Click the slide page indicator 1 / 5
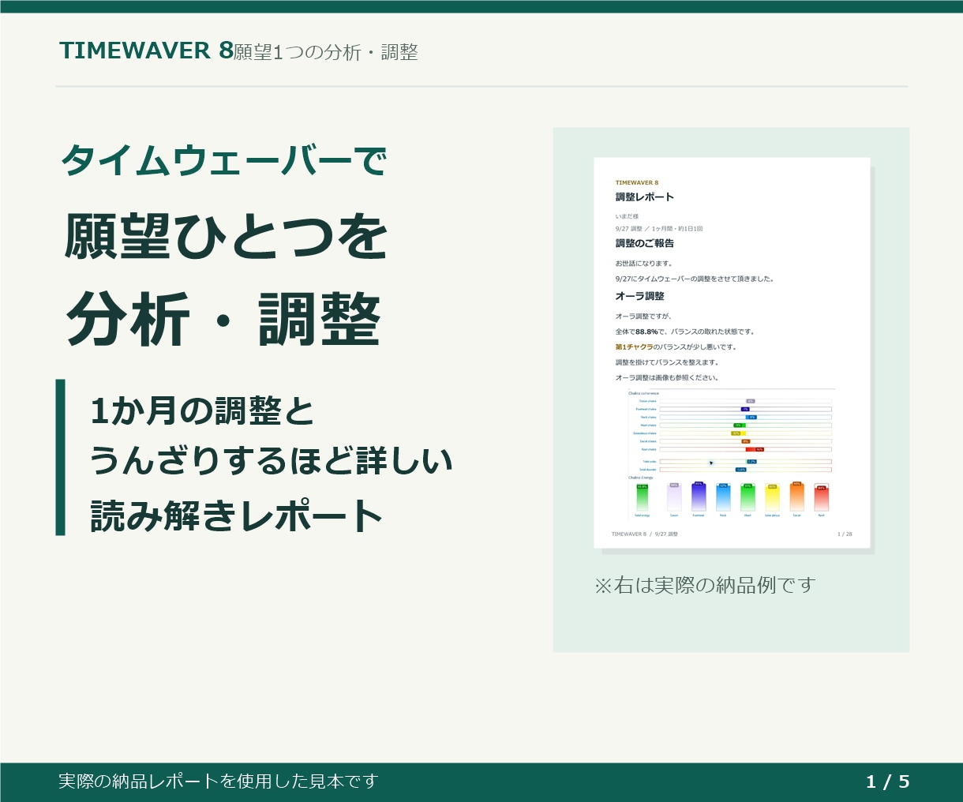Screen dimensions: 963x802 pyautogui.click(x=887, y=781)
